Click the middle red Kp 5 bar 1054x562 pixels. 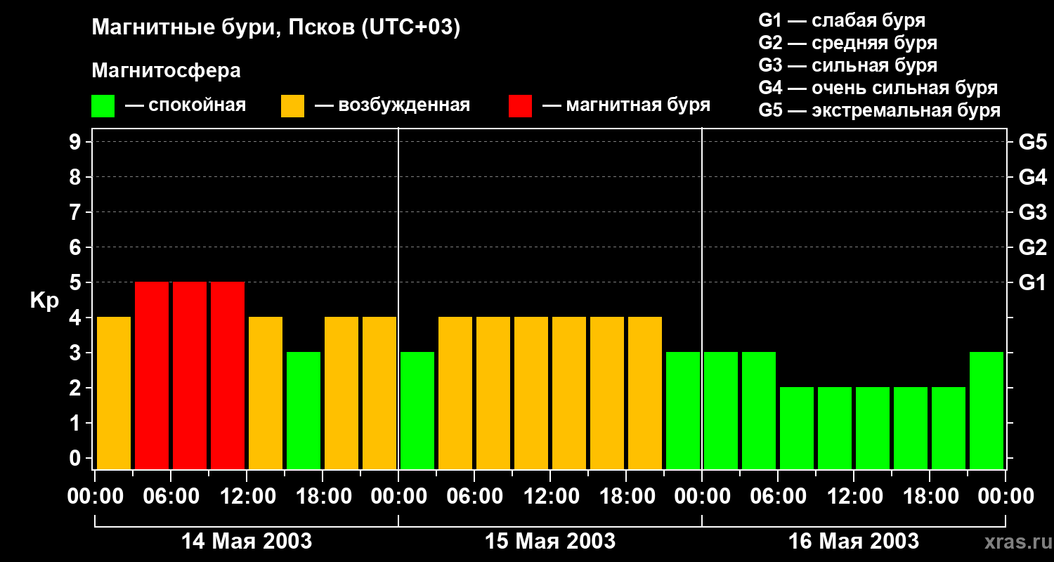190,375
